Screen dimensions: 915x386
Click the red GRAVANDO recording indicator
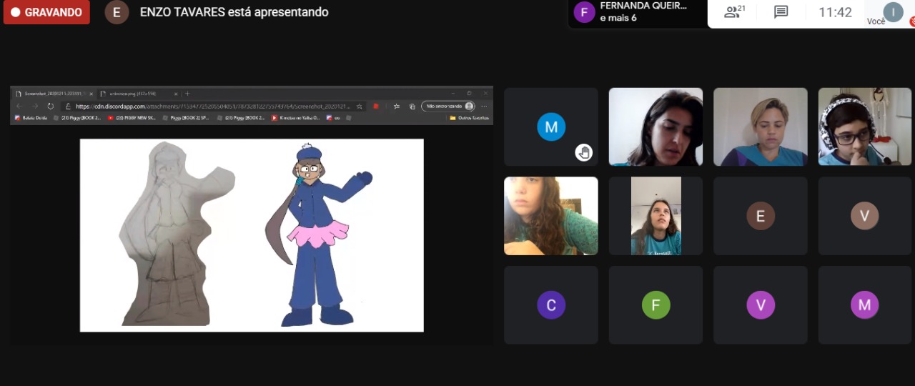click(46, 12)
